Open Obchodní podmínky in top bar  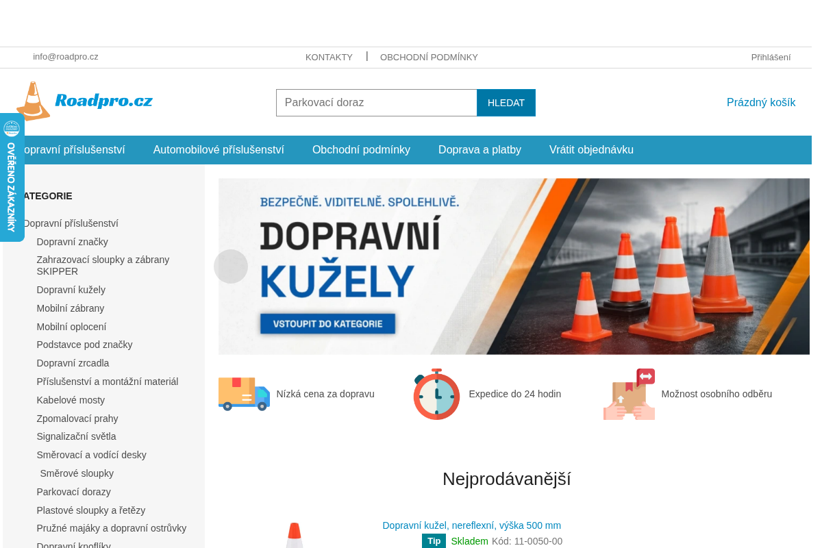[x=429, y=58]
